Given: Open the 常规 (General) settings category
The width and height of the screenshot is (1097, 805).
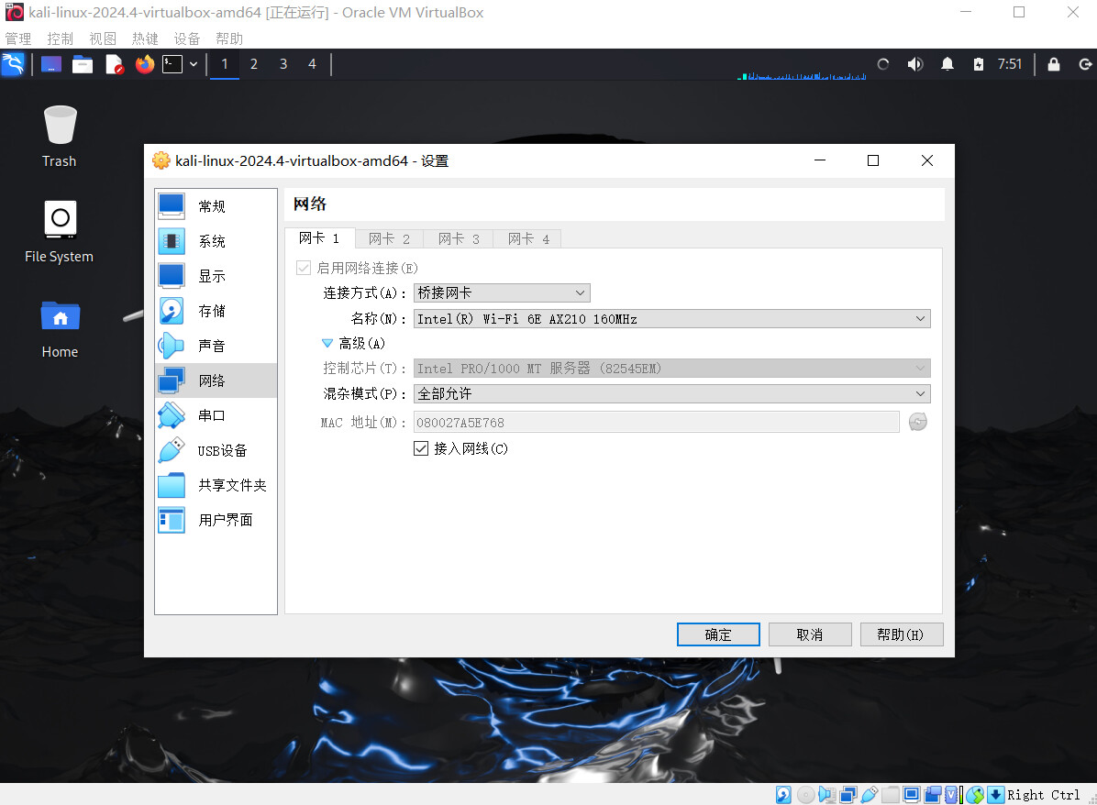Looking at the screenshot, I should coord(216,206).
